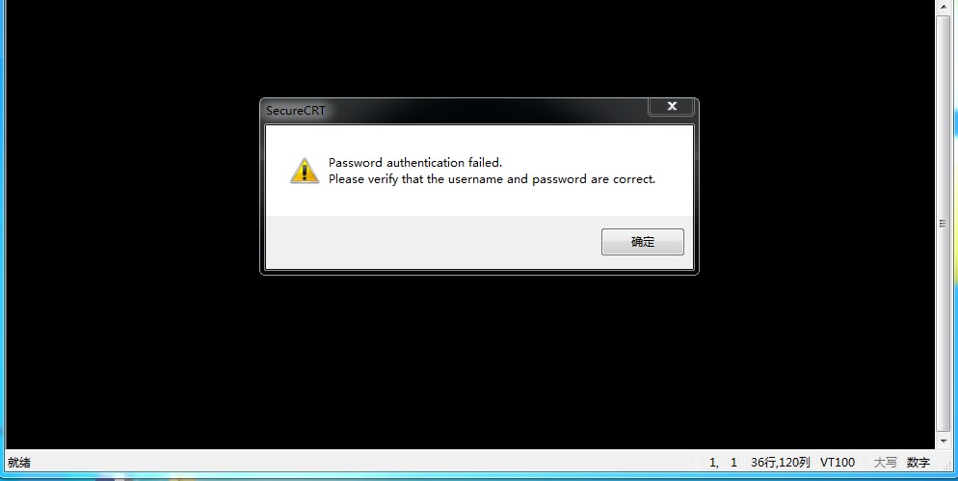The height and width of the screenshot is (481, 958).
Task: Click the black terminal area above the dialog
Action: click(x=470, y=49)
